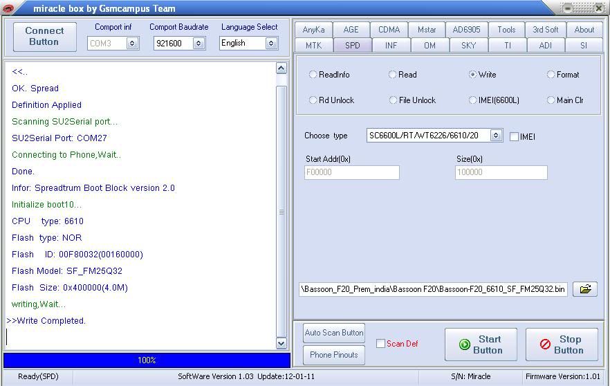Screen dimensions: 610x386
Task: Click the folder browse icon for firmware file
Action: pyautogui.click(x=584, y=289)
